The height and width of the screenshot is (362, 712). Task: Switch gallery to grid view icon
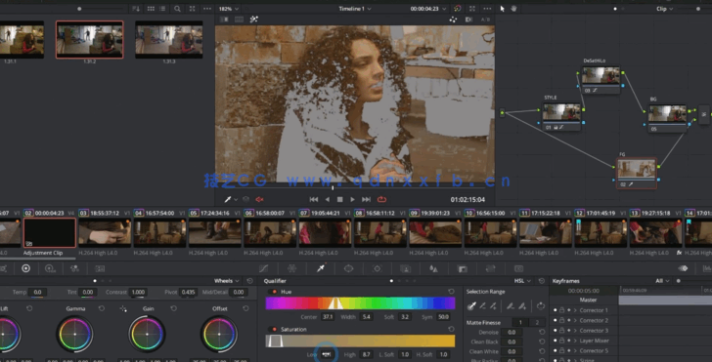click(151, 9)
